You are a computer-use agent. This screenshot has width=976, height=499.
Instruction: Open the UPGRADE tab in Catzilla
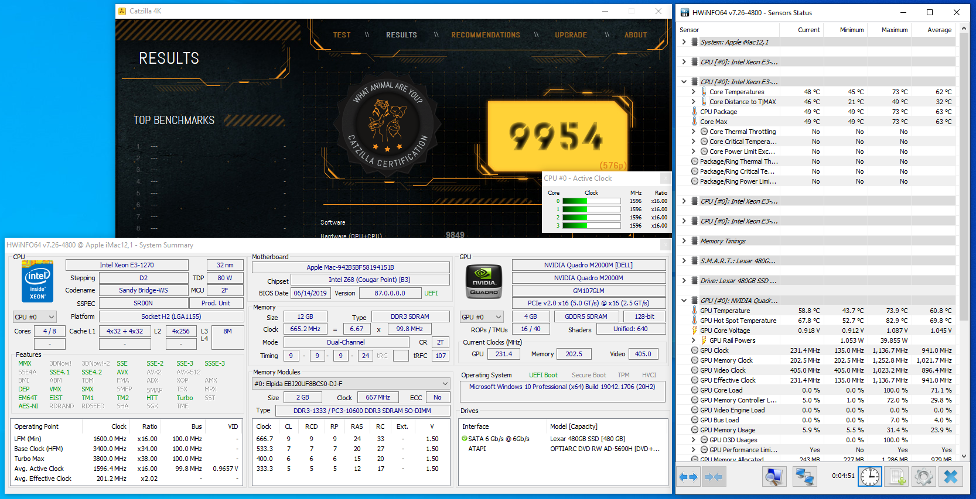coord(571,35)
